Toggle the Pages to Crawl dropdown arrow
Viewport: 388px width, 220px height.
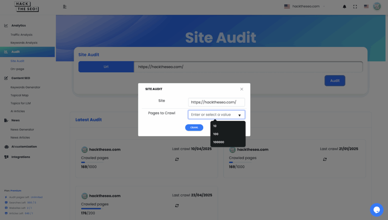pyautogui.click(x=239, y=115)
